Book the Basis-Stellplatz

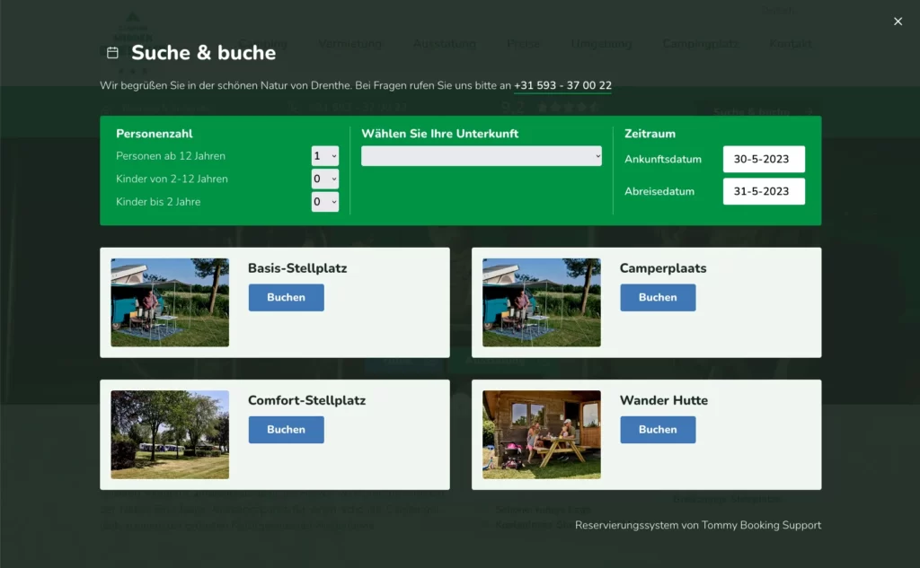coord(287,298)
